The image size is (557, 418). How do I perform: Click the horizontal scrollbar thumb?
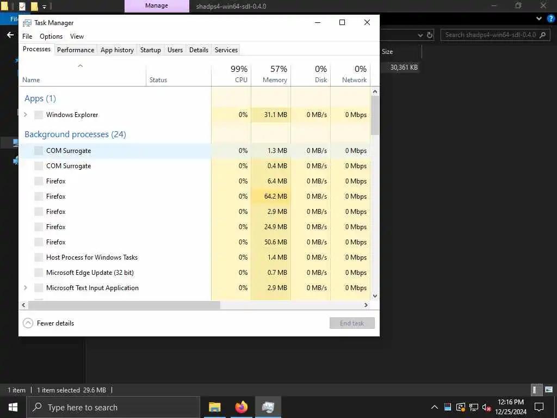[125, 305]
